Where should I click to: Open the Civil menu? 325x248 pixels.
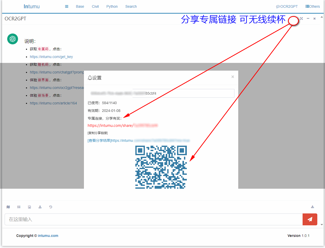pos(95,6)
